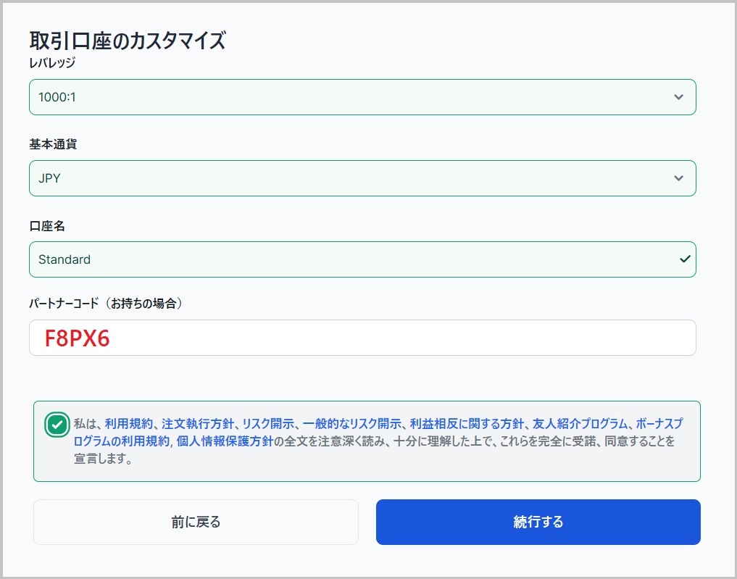Open the 一般的なリスク開示 link
The width and height of the screenshot is (737, 579).
[x=351, y=424]
